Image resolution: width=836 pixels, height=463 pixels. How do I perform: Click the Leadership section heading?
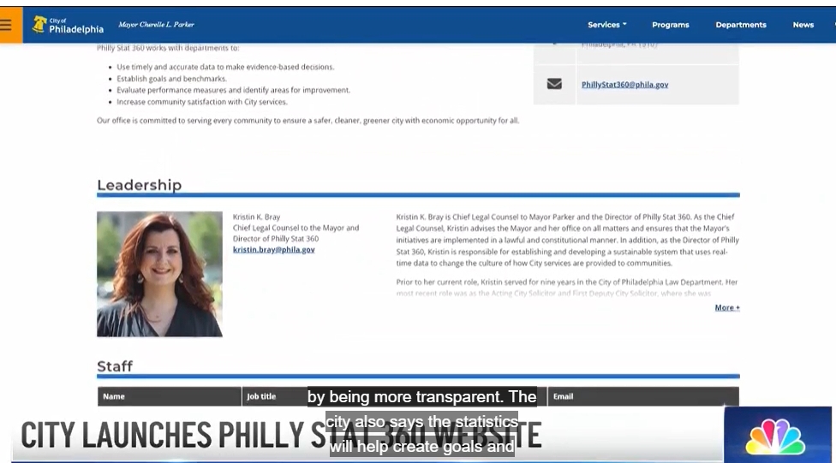point(139,185)
